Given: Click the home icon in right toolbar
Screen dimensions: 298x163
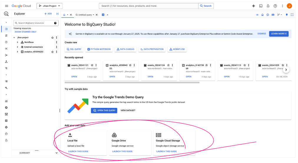Looking at the screenshot, I should click(x=262, y=15).
